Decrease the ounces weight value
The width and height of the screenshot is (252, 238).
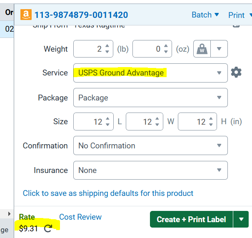click(x=166, y=52)
